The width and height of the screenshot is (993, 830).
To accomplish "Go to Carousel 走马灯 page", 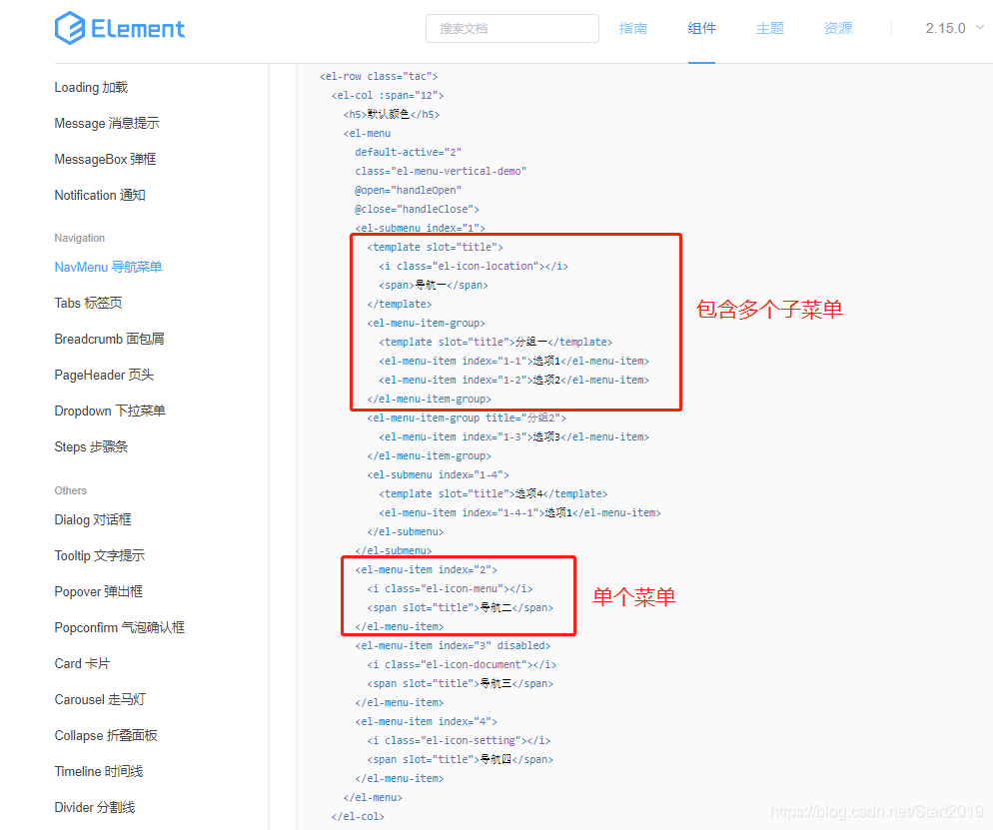I will (100, 699).
